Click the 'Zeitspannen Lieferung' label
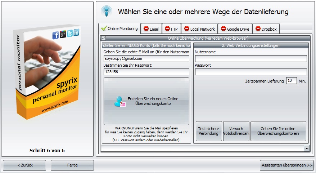 pos(264,81)
